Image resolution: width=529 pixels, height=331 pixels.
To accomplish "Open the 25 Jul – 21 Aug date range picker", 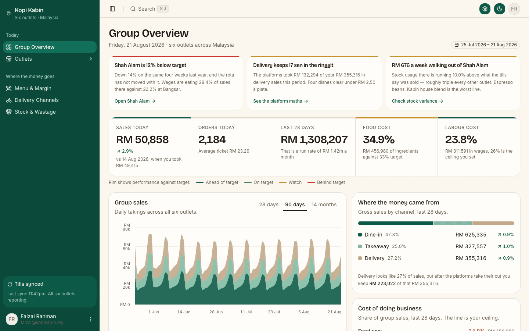I will tap(486, 45).
